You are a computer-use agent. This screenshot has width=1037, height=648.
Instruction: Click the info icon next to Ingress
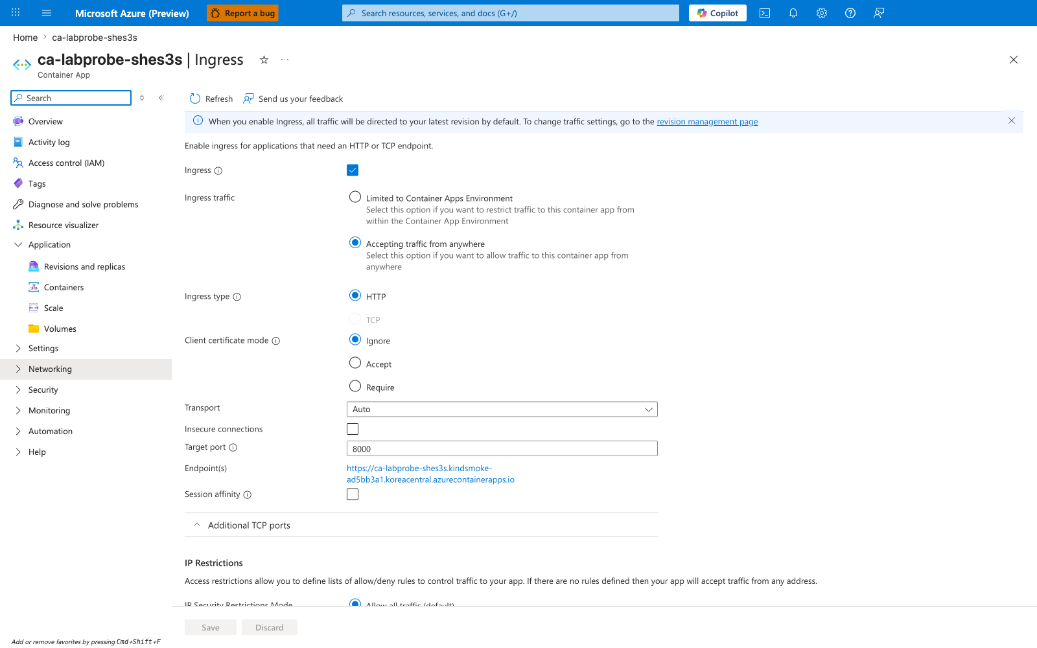[218, 171]
